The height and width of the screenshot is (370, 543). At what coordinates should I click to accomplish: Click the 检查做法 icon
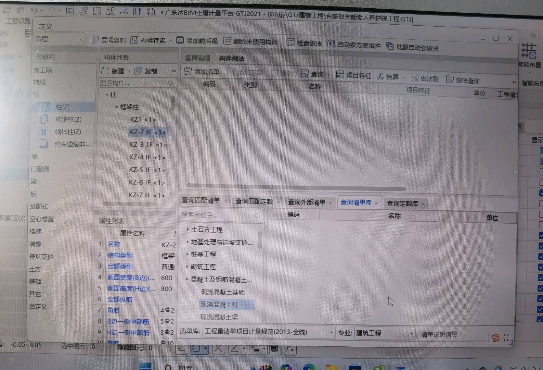290,42
